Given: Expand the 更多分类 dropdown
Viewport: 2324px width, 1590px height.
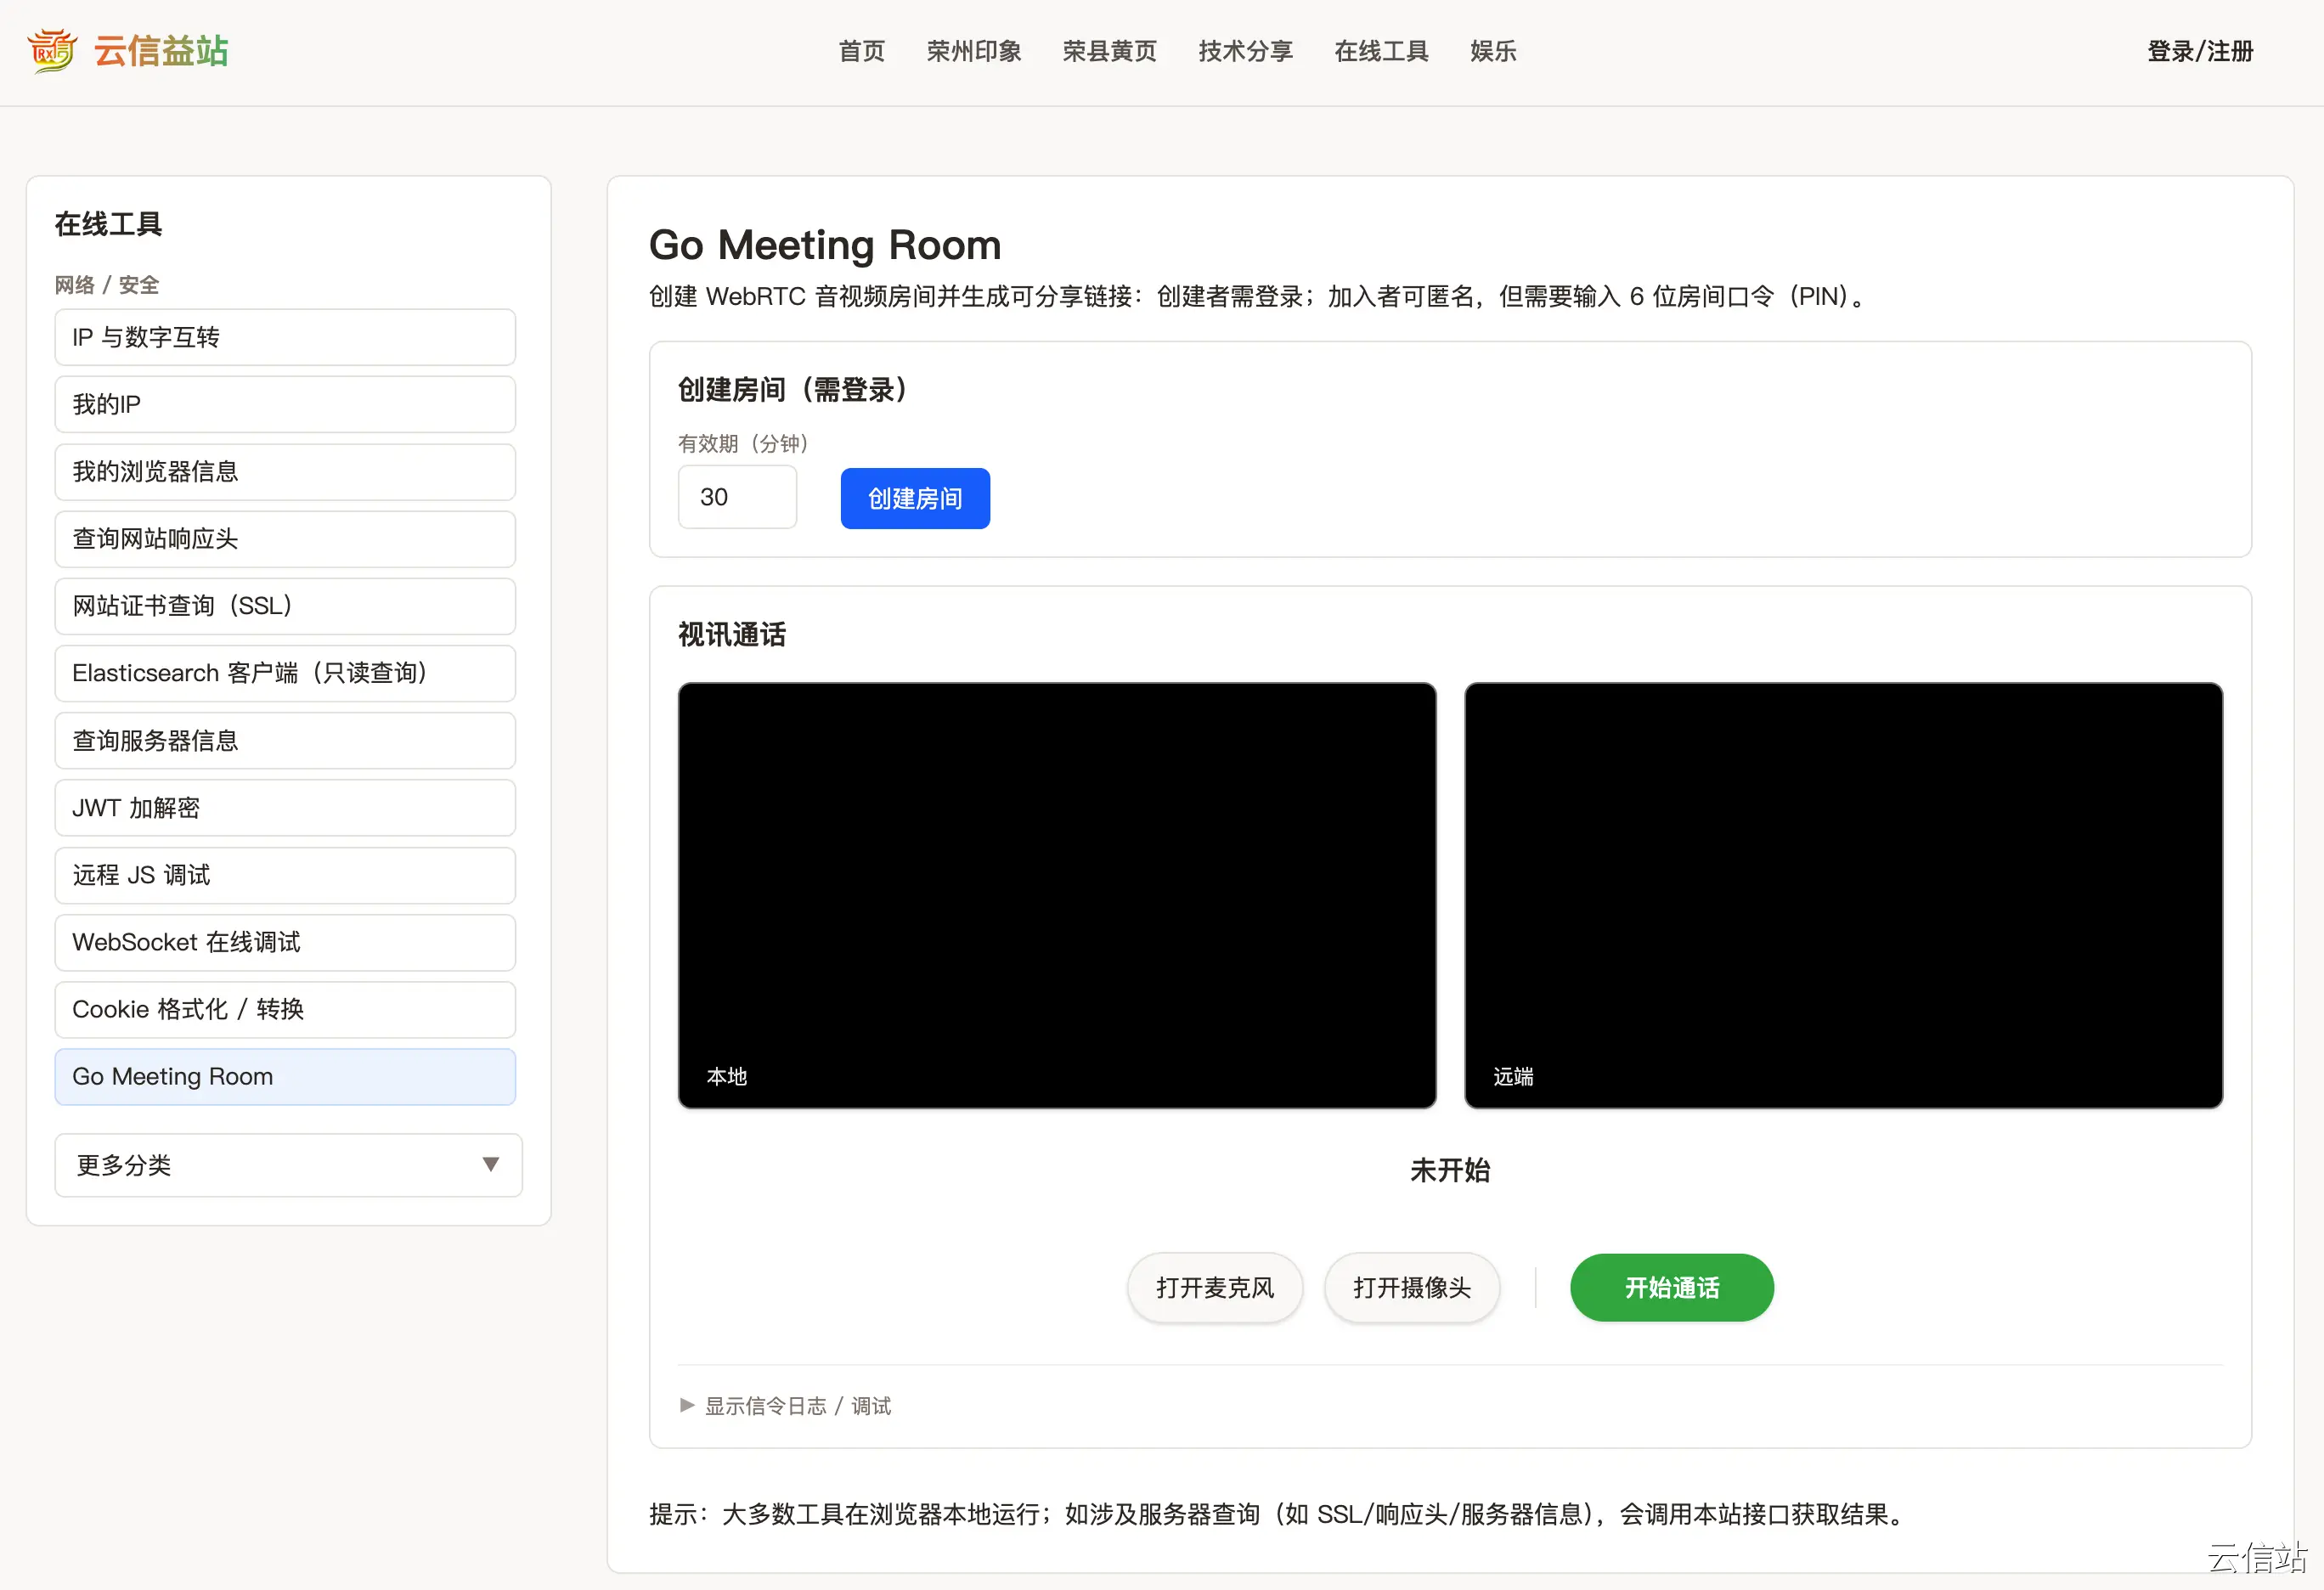Looking at the screenshot, I should coord(288,1164).
